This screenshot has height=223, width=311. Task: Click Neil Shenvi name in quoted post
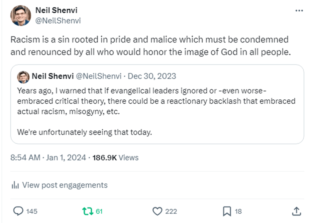tap(53, 76)
